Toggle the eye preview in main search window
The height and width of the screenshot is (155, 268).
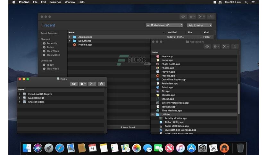(x=183, y=17)
